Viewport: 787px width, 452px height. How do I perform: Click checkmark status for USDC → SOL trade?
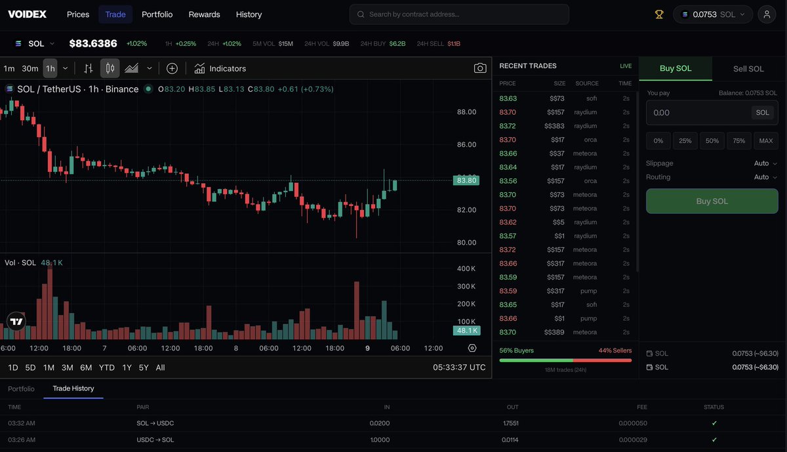pos(714,440)
